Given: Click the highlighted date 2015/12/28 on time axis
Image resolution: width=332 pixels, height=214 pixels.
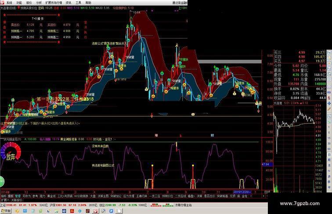Looking at the screenshot, I should (x=242, y=192).
